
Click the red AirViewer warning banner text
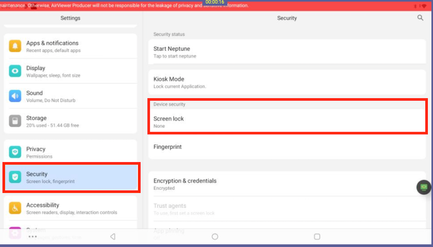pos(124,6)
